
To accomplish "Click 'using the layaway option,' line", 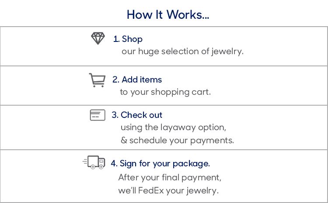I will 173,127.
